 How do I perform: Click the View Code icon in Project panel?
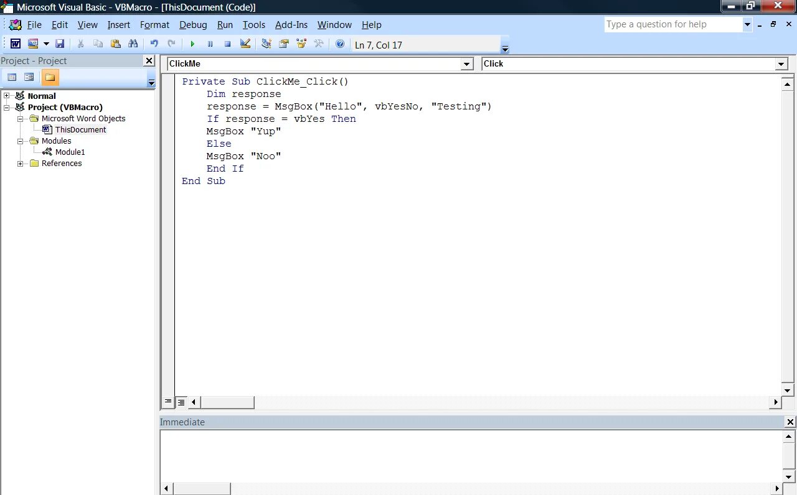click(x=12, y=77)
